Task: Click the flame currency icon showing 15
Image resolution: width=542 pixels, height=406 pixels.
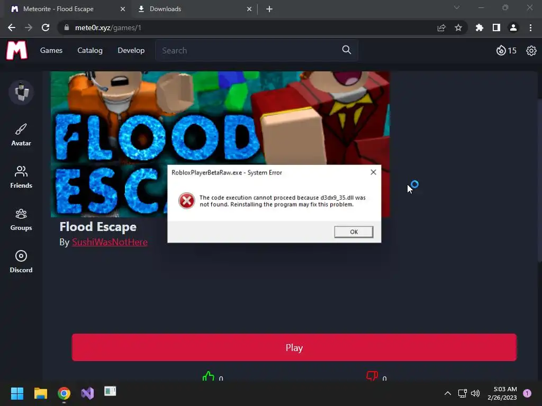Action: (506, 50)
